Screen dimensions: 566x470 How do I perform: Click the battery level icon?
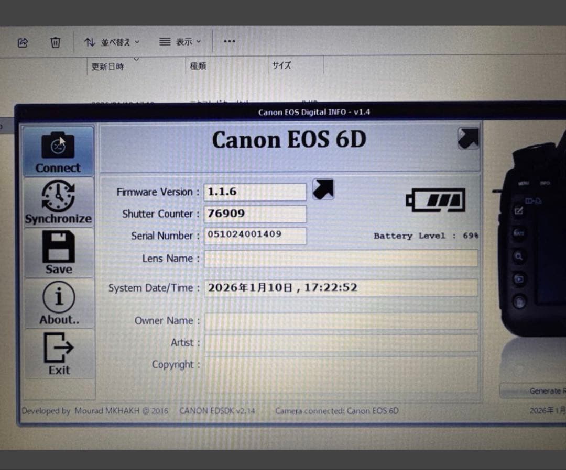tap(436, 200)
